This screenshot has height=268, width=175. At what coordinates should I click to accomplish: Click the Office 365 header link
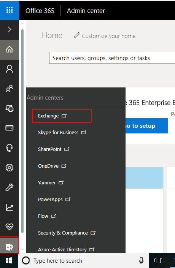[40, 11]
